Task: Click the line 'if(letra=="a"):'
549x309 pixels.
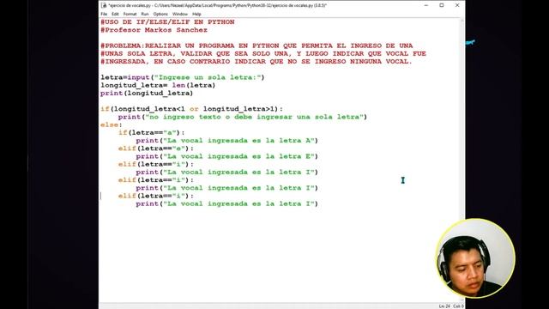Action: pyautogui.click(x=151, y=133)
